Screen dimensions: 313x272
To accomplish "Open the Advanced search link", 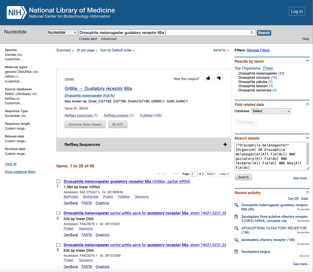I will (x=109, y=39).
